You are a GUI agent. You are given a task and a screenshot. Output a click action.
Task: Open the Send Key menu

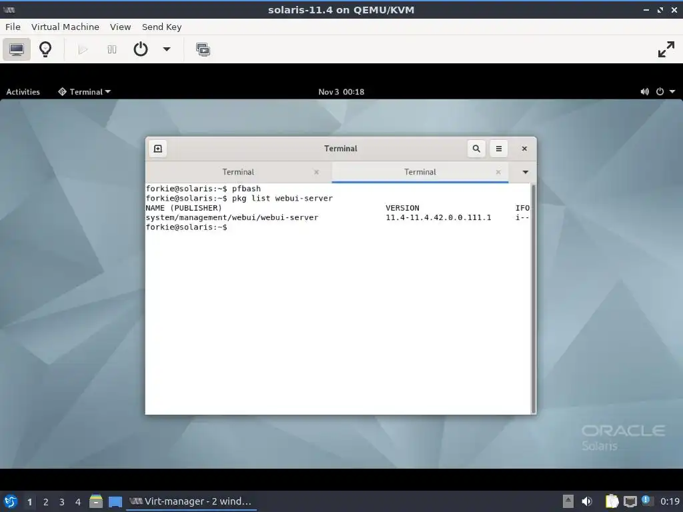pyautogui.click(x=161, y=27)
